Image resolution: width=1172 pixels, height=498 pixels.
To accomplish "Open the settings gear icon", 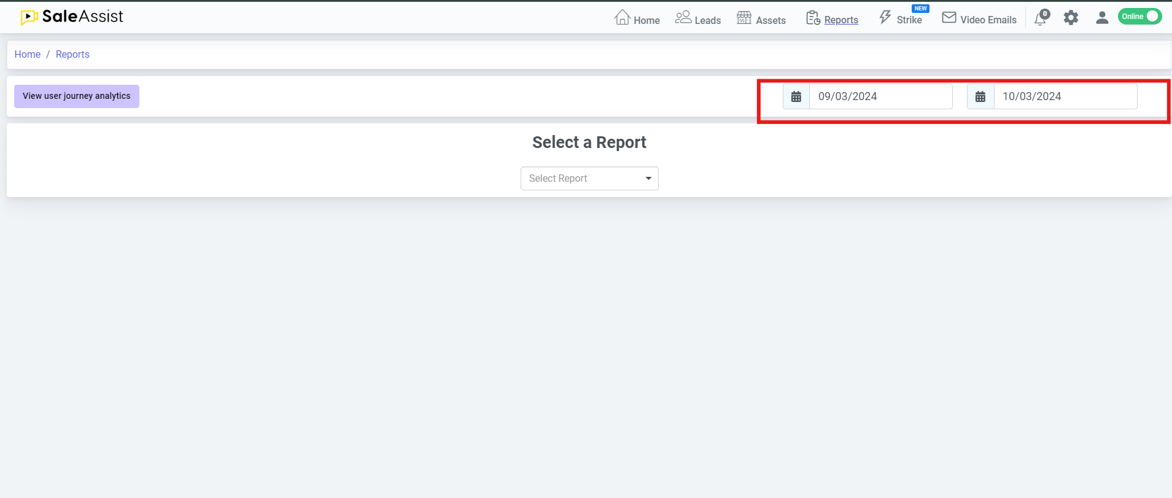I will point(1071,18).
